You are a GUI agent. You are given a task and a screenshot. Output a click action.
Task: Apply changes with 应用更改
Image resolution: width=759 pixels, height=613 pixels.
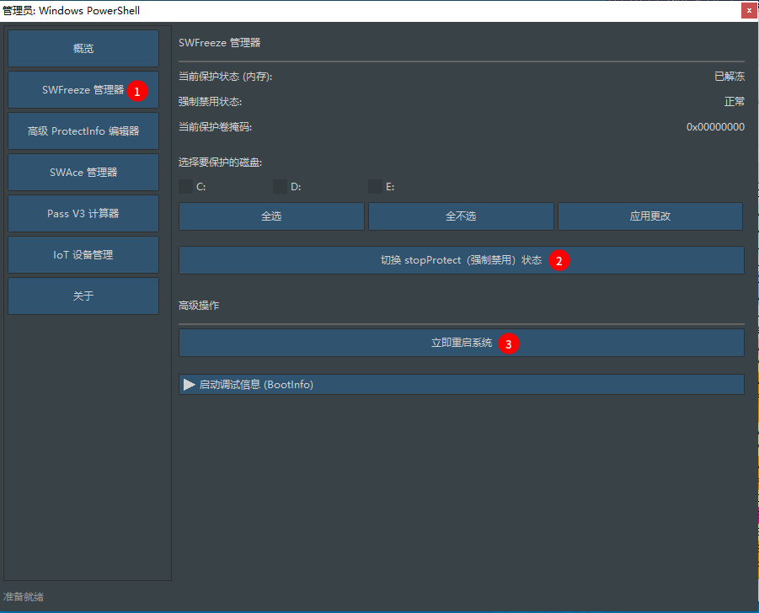point(650,216)
